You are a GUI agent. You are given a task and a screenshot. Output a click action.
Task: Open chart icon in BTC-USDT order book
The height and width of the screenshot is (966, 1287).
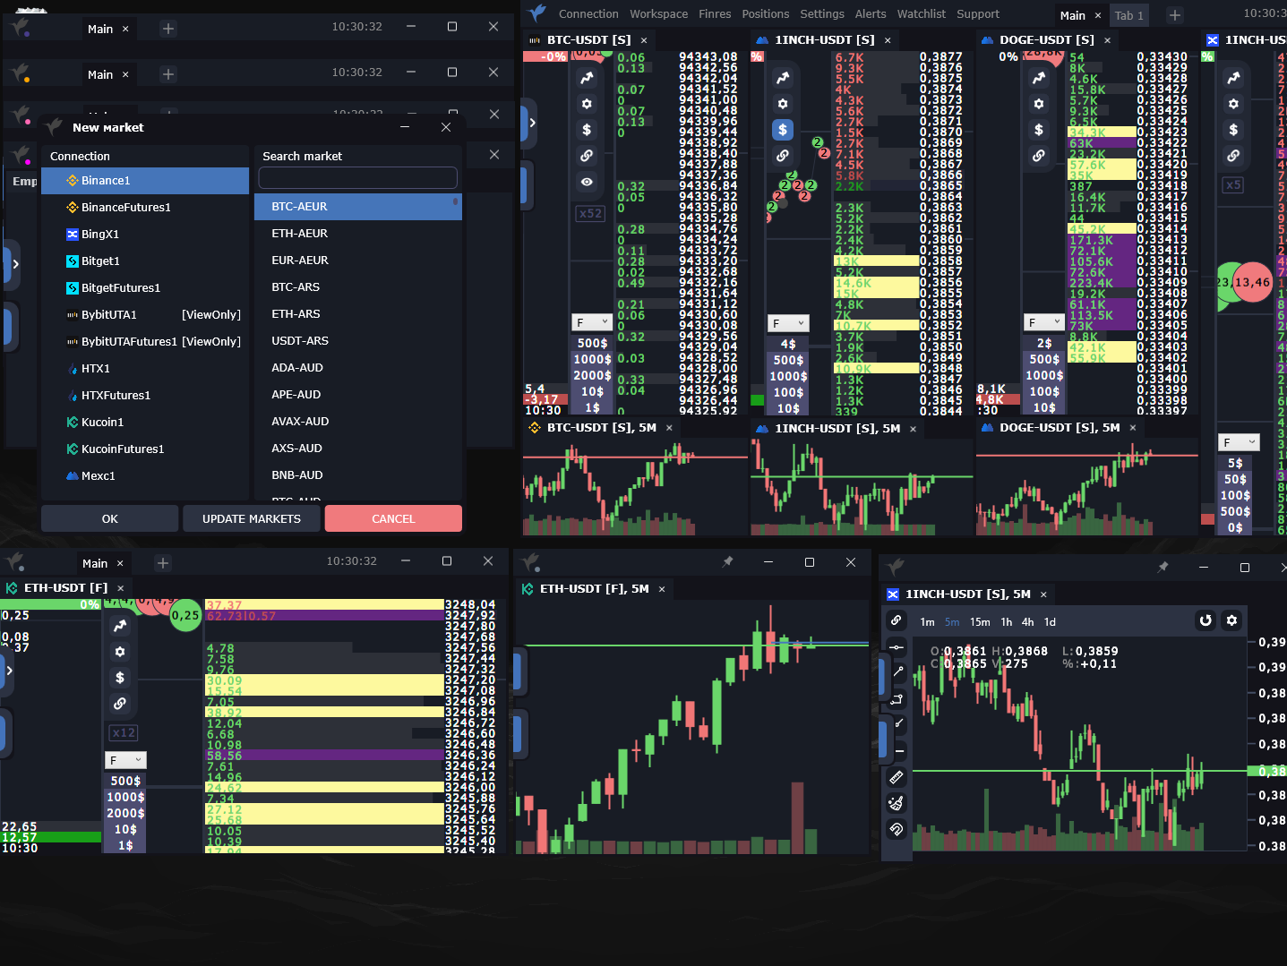click(x=587, y=78)
